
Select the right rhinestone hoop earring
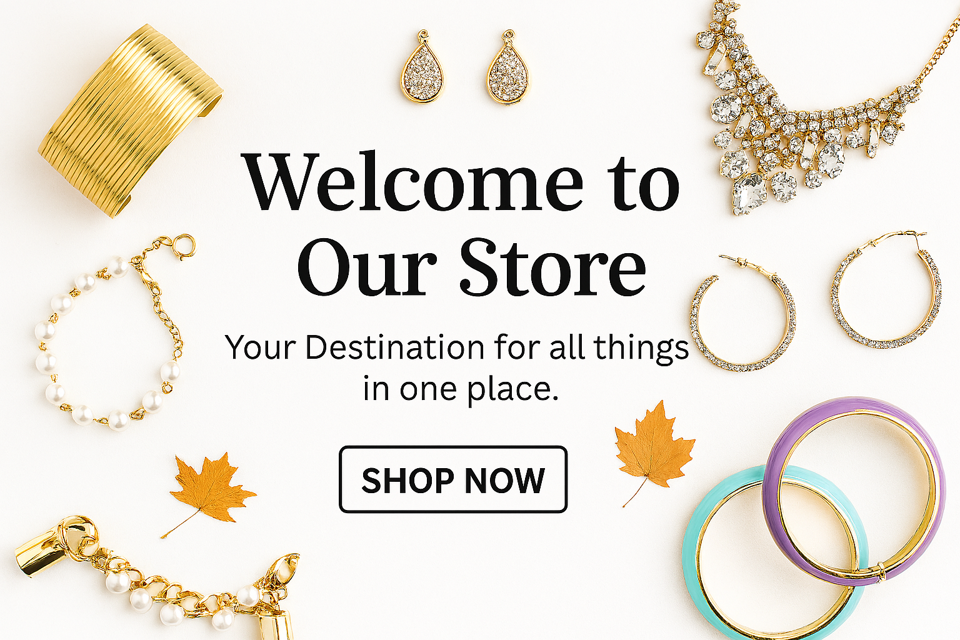tap(886, 289)
